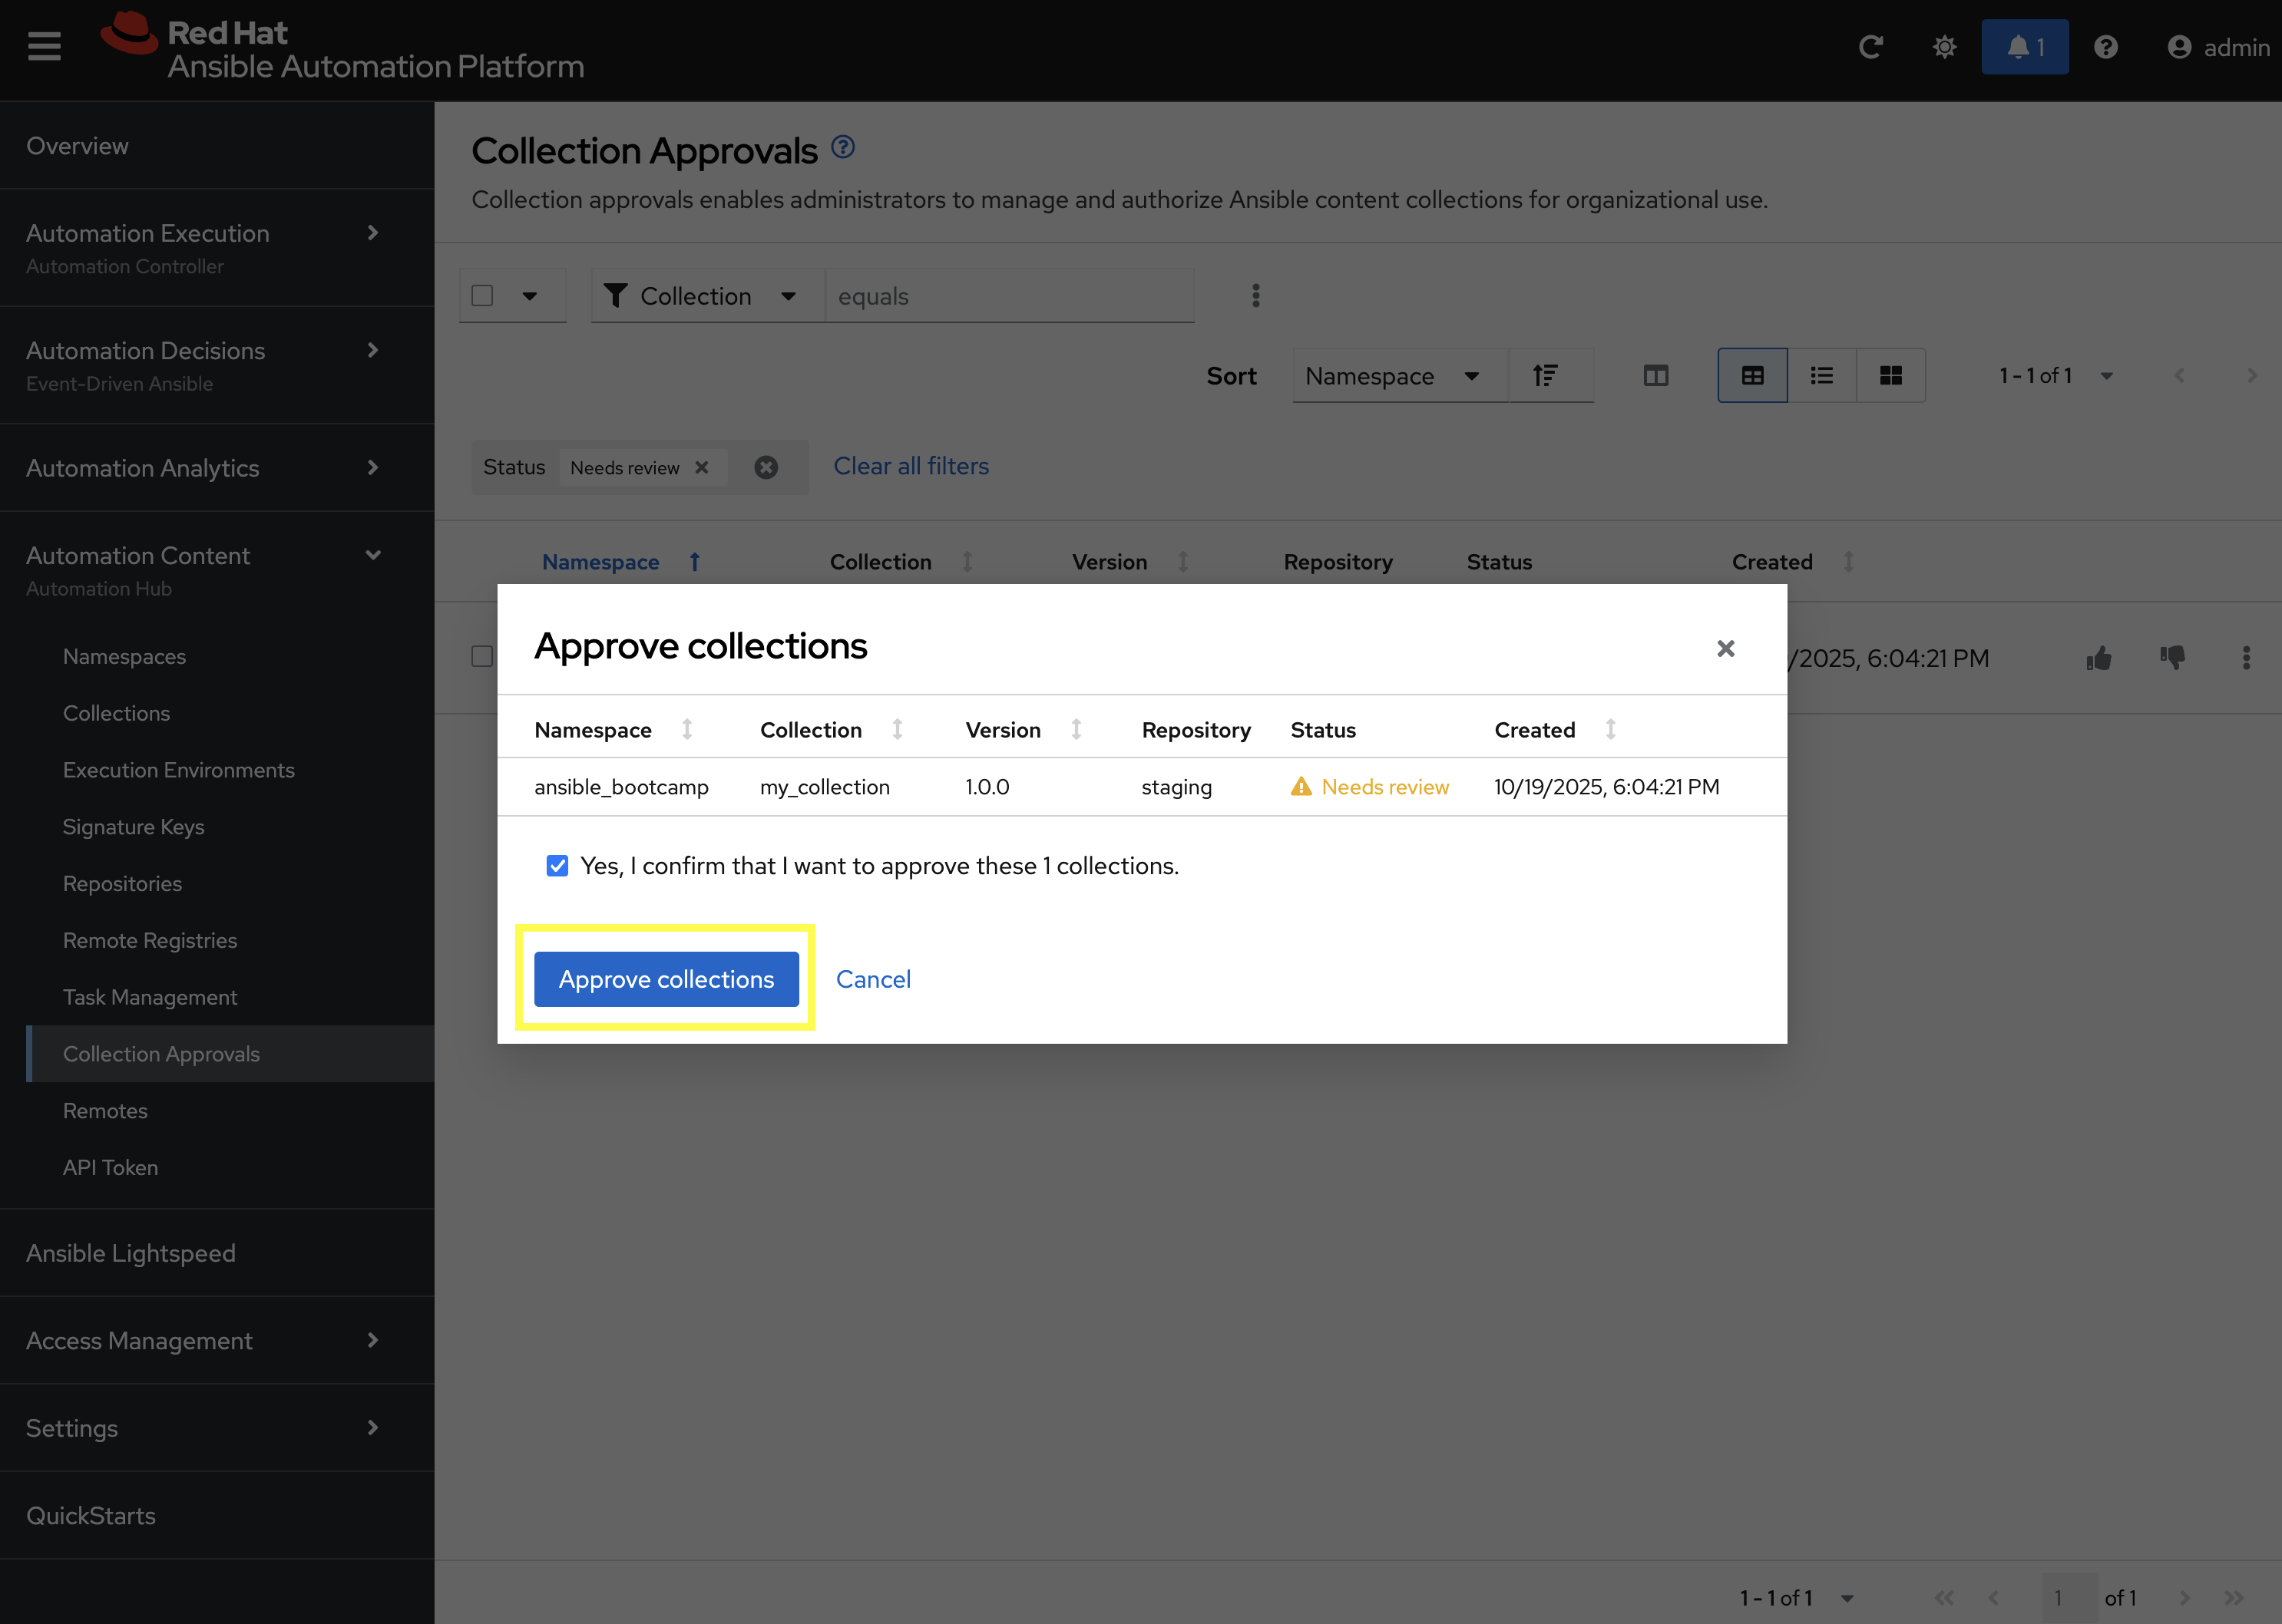
Task: Open notifications bell with 1 alert
Action: 2025,47
